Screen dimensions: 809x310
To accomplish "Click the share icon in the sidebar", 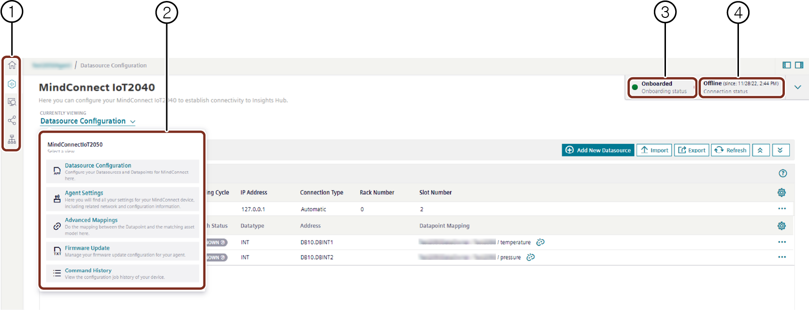I will pyautogui.click(x=12, y=120).
